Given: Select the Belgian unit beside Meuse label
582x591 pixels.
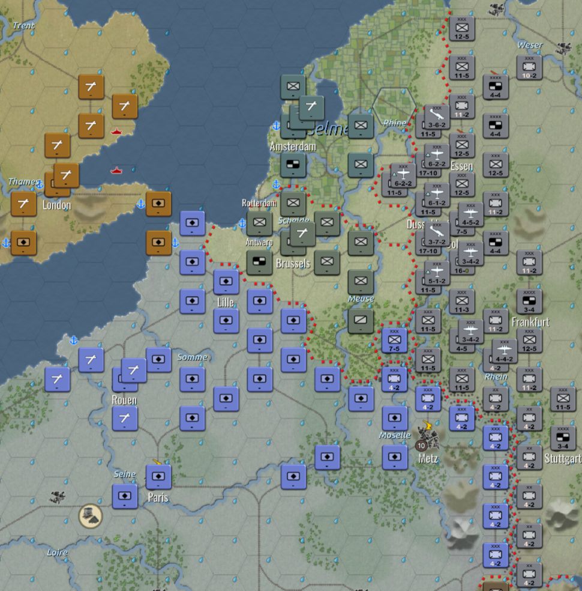Looking at the screenshot, I should (x=361, y=282).
